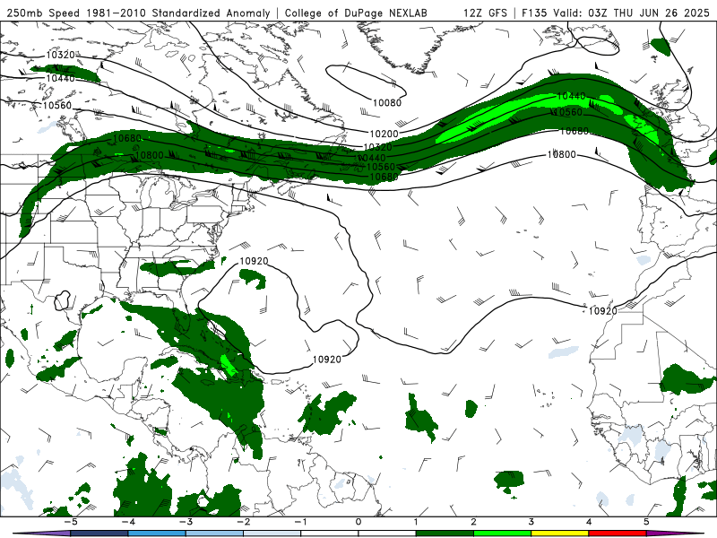717x538 pixels.
Task: Click the 10320 contour label in northwest Canada
Action: 61,55
